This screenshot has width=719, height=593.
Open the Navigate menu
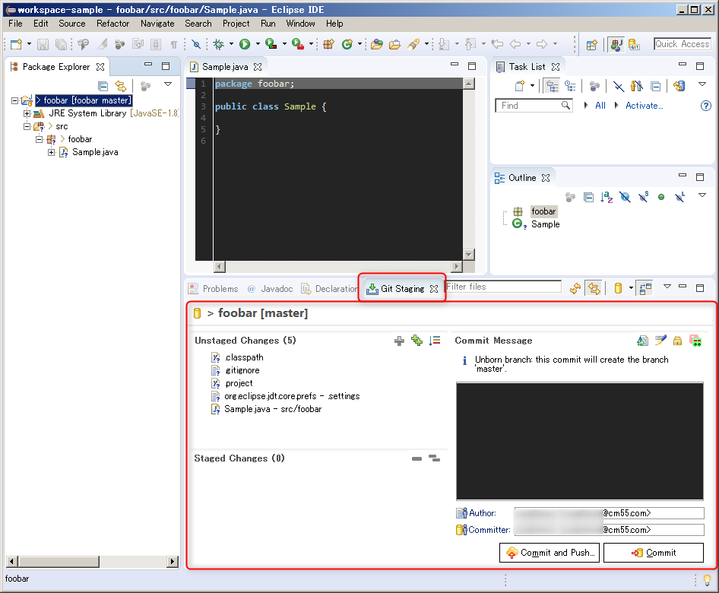pyautogui.click(x=157, y=24)
